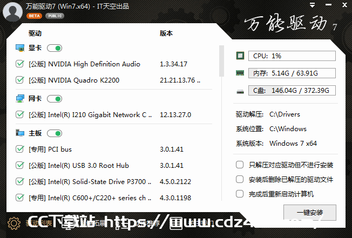Viewport: 352px width, 238px height.
Task: Click the 版本 column header
Action: pos(166,33)
